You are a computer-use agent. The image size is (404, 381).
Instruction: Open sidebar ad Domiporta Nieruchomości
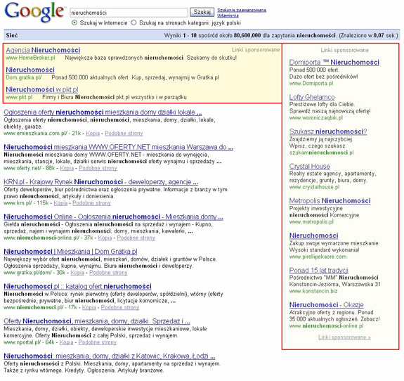point(334,62)
